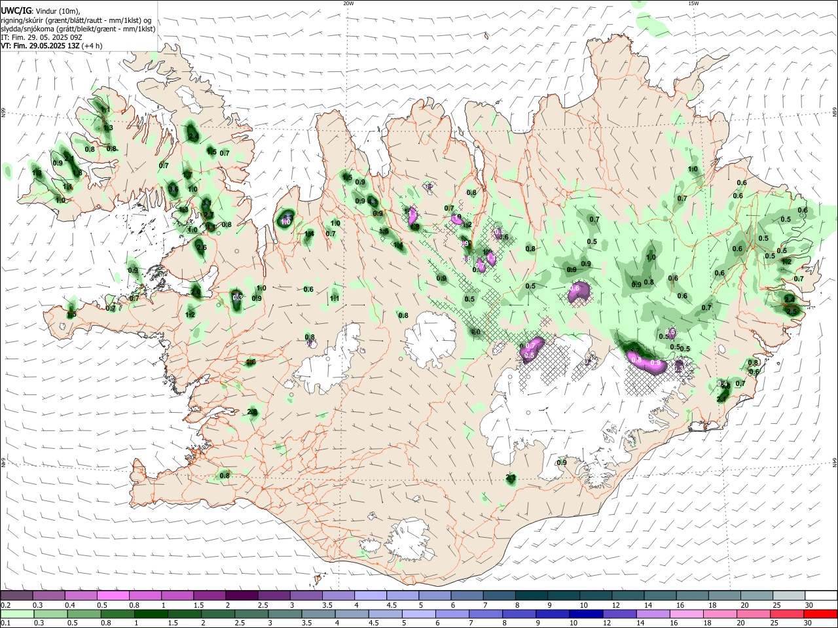838x628 pixels.
Task: Select the purple 0.3 swatch, upper legend row
Action: click(x=48, y=595)
